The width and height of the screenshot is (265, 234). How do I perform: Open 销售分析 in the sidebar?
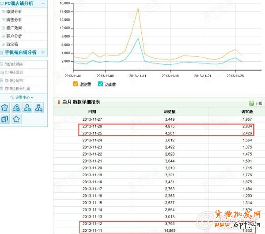coord(14,20)
